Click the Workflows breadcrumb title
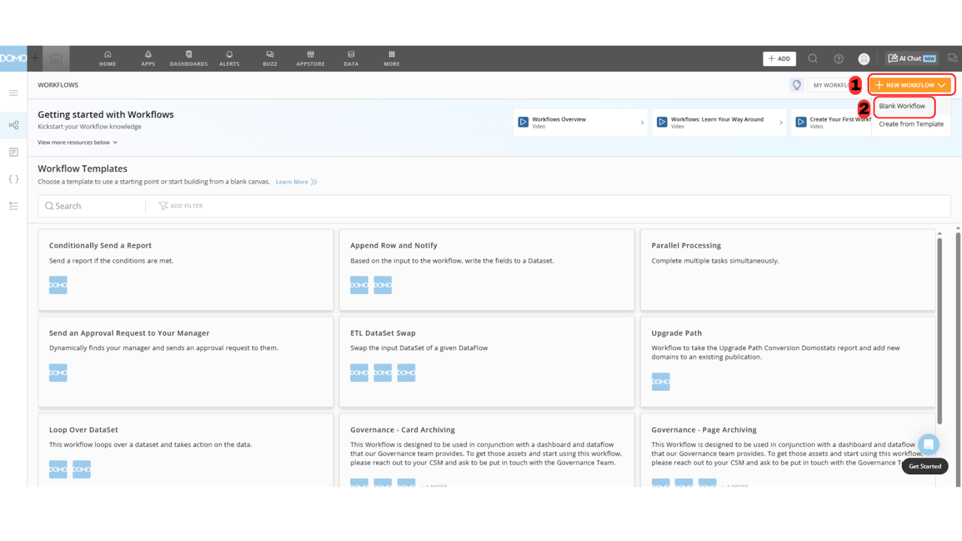The width and height of the screenshot is (962, 541). pos(58,85)
